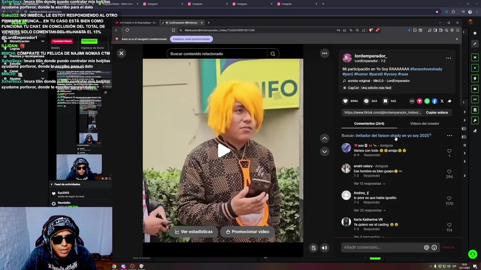The width and height of the screenshot is (481, 270).
Task: Open the Brave Shields lion icon
Action: [x=372, y=30]
